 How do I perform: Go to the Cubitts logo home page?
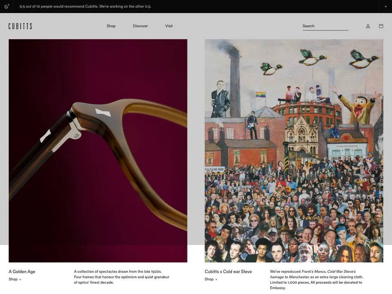20,26
